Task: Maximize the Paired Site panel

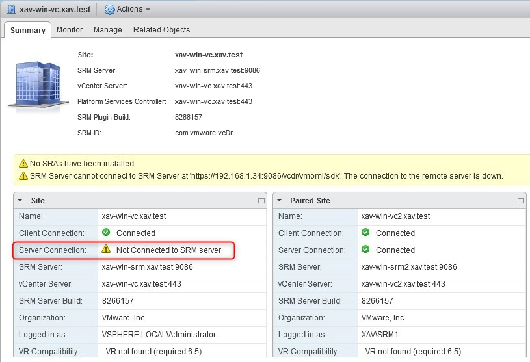Action: point(521,201)
